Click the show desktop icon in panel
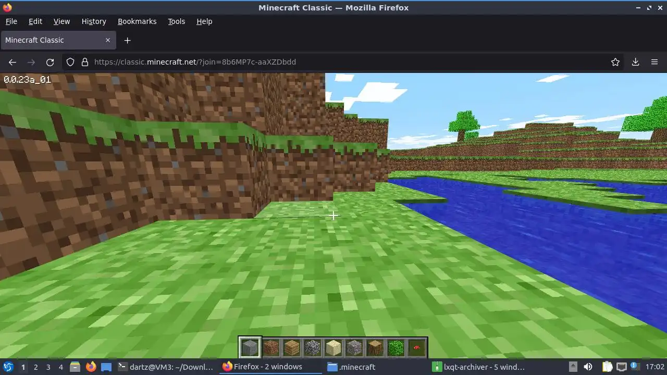 (106, 367)
